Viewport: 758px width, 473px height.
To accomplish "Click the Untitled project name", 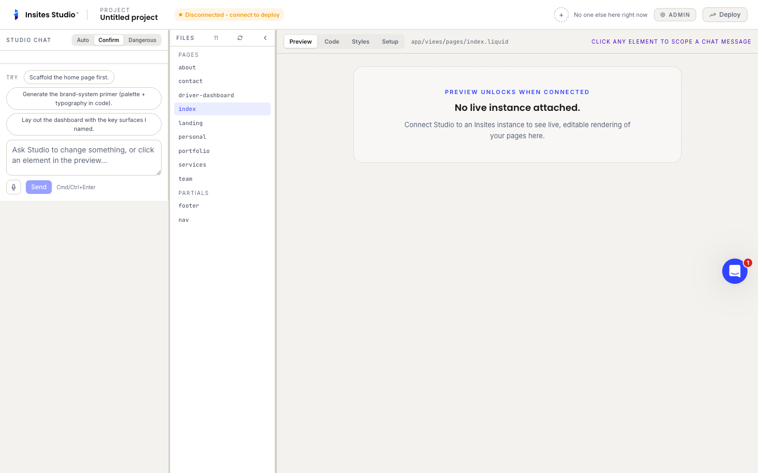I will click(x=129, y=17).
